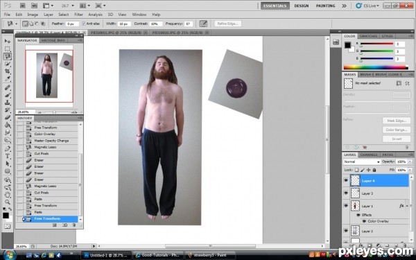Viewport: 416px width, 260px height.
Task: Select the Paint Bucket tool
Action: [x=8, y=125]
